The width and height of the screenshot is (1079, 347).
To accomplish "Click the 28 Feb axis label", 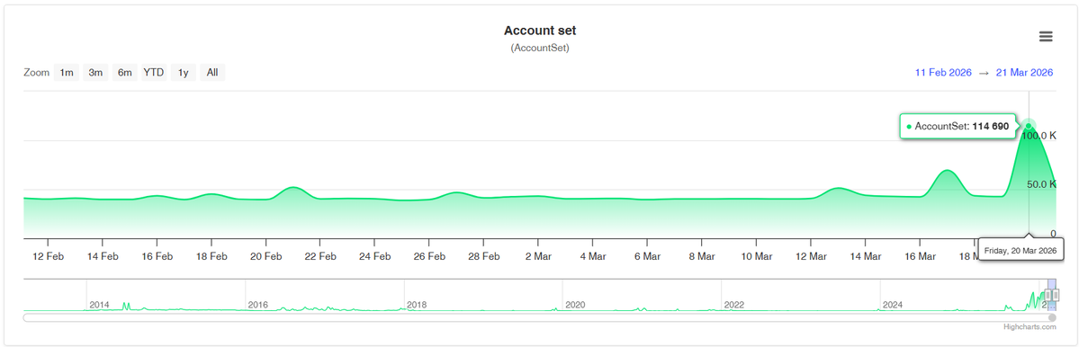I will (483, 256).
